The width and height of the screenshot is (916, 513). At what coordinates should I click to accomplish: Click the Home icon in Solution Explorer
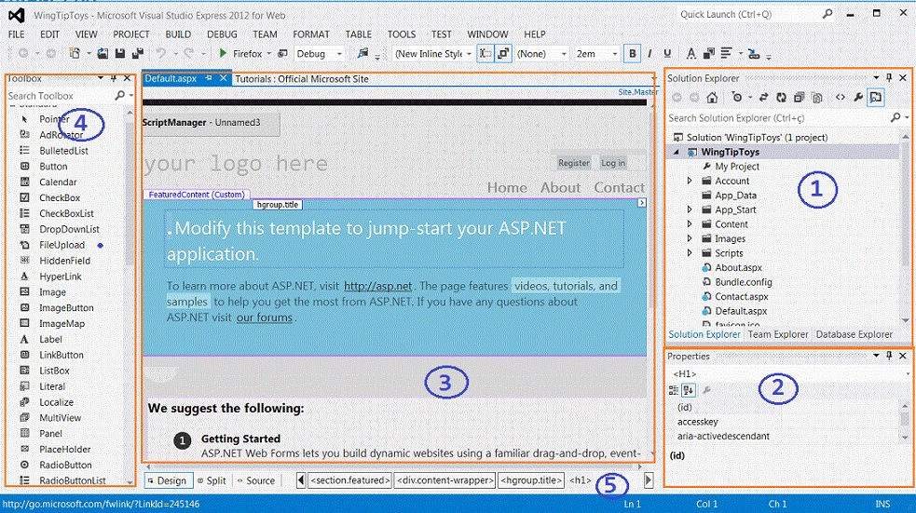(x=712, y=98)
